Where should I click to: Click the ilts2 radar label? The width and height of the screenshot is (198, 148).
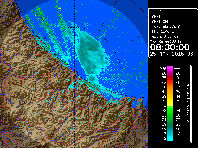tap(155, 12)
